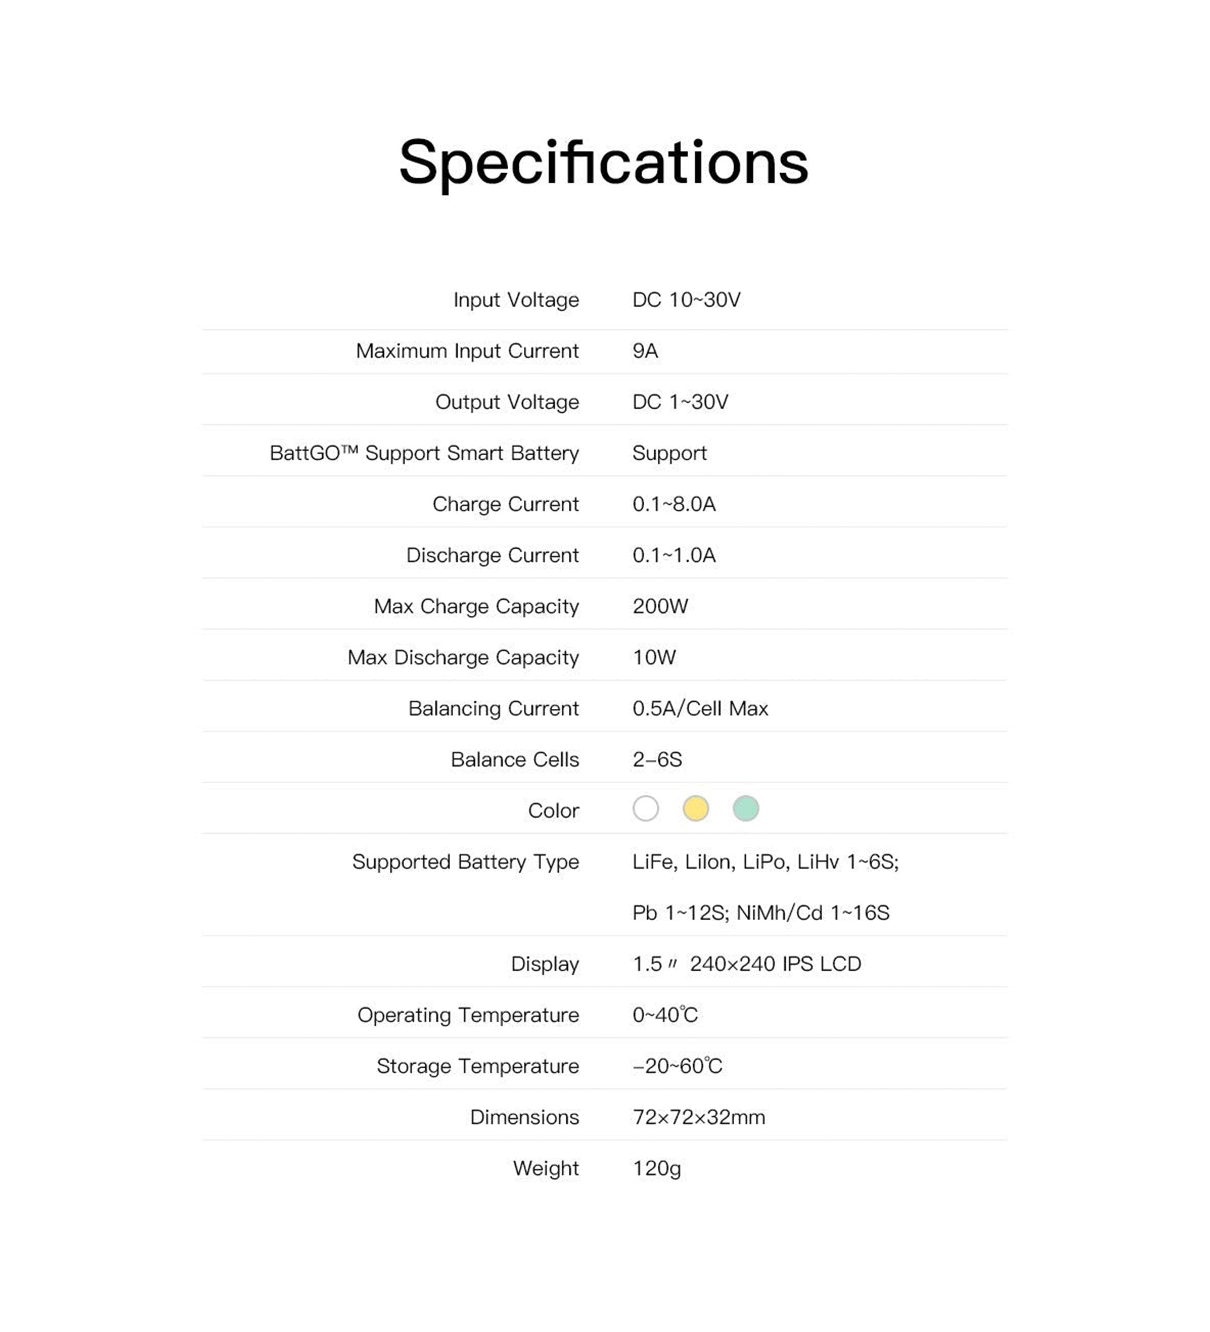Viewport: 1210px width, 1332px height.
Task: Click the DC 10~30V value
Action: 686,300
